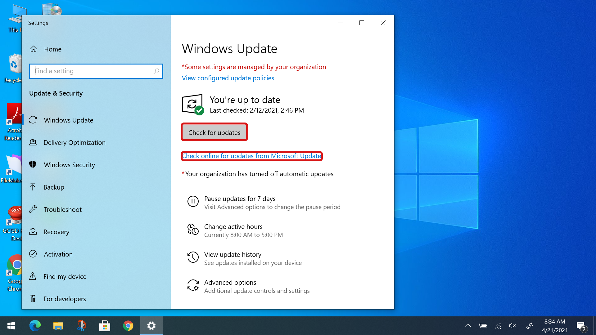Click the Settings search input field
Screen dimensions: 596x335
point(96,71)
